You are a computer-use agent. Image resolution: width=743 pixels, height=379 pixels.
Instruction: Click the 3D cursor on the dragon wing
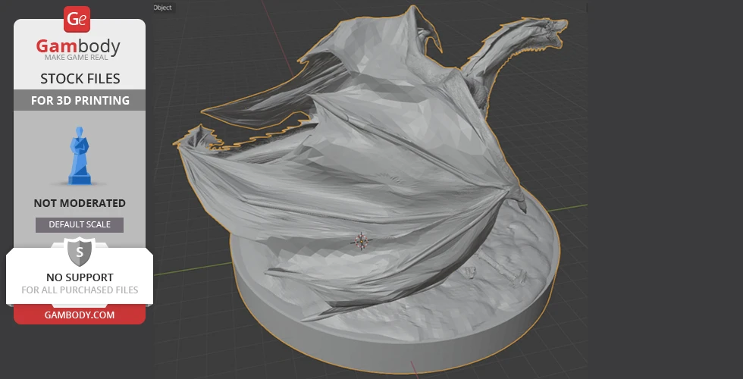361,241
